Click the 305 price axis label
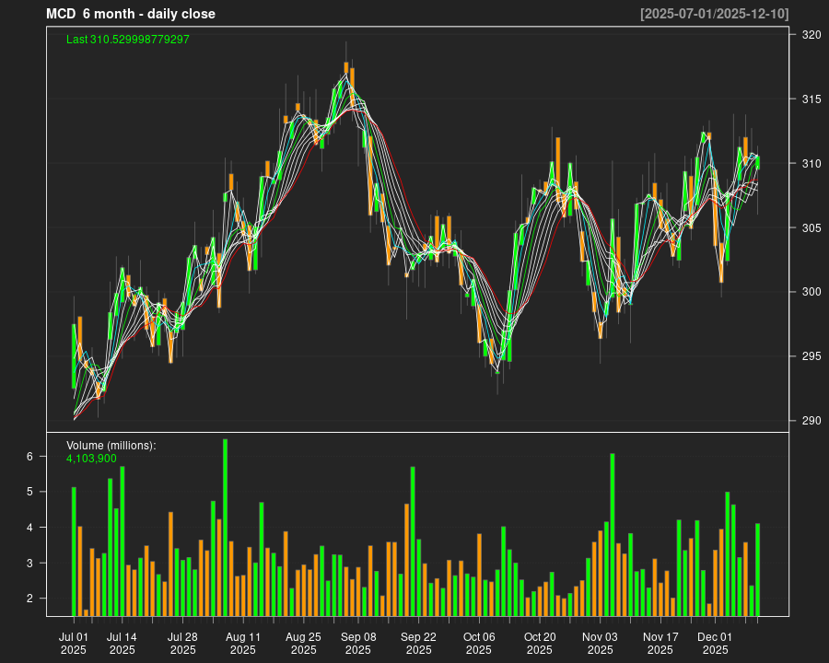Image resolution: width=829 pixels, height=663 pixels. (x=811, y=228)
